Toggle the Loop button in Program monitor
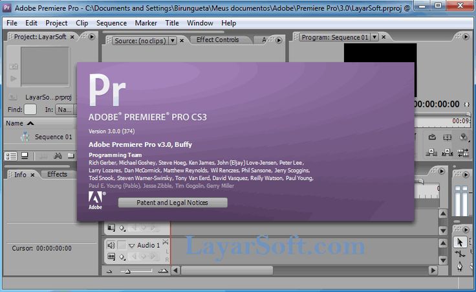The image size is (476, 292). (432, 137)
